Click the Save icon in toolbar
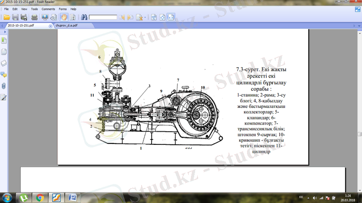This screenshot has height=203, width=362. point(15,18)
